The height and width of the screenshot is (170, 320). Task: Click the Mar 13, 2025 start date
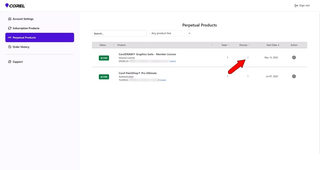point(271,58)
